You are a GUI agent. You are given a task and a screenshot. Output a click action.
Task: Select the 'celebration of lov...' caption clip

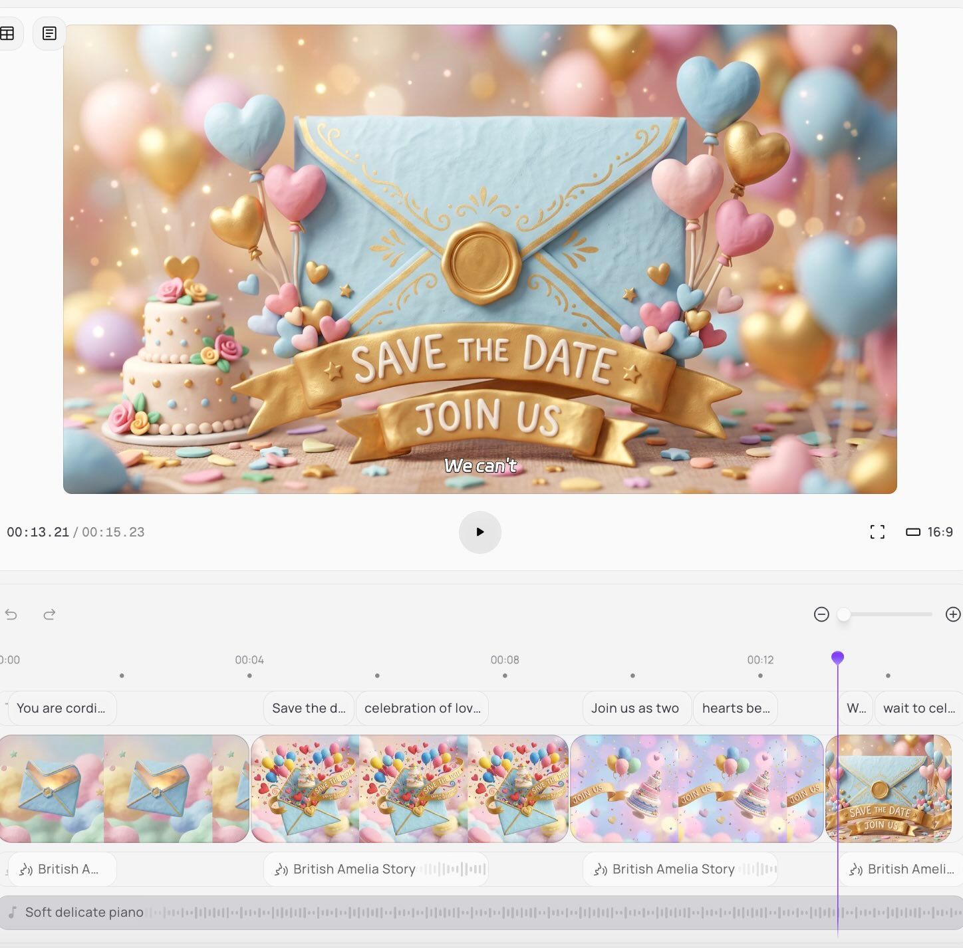(x=422, y=708)
